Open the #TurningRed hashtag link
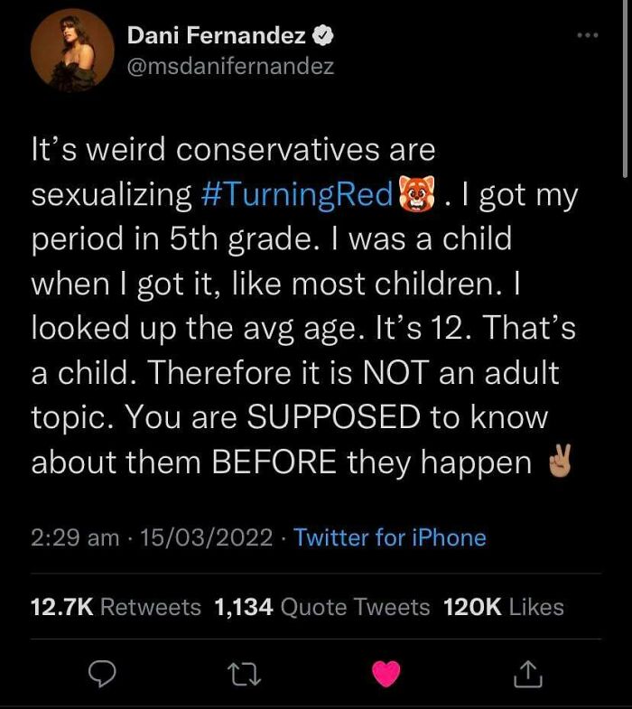This screenshot has width=632, height=709. pos(297,194)
